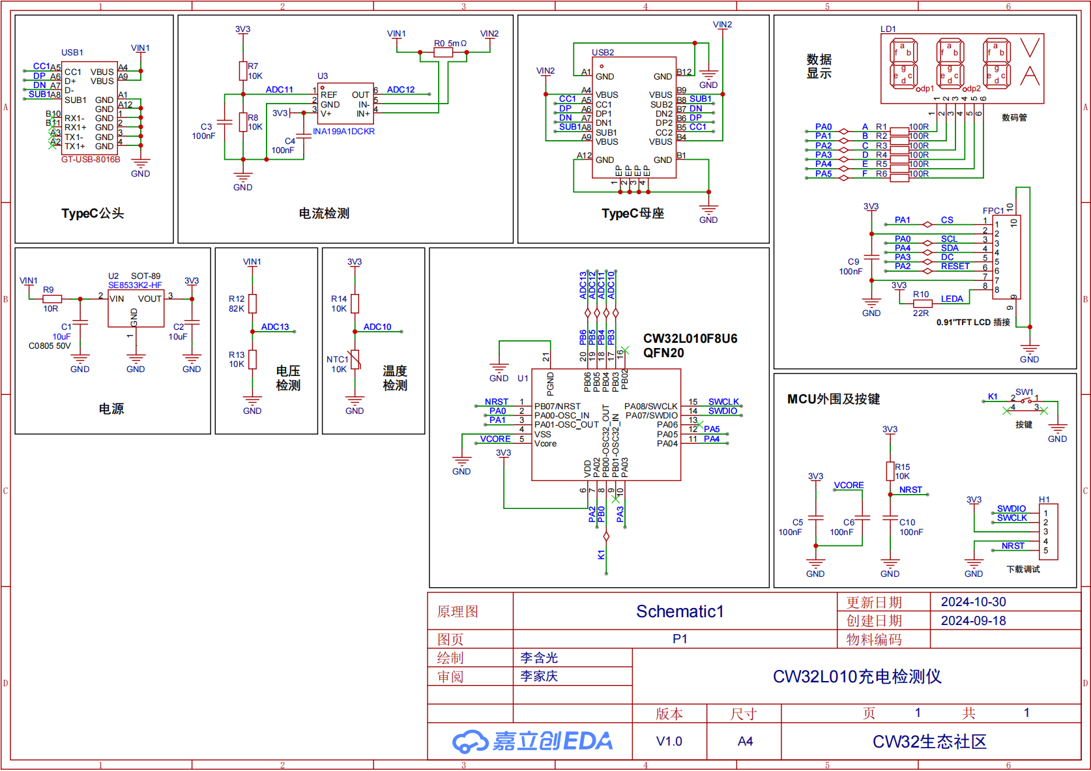Select the U2 SE8533K2-HF regulator body

[x=136, y=308]
